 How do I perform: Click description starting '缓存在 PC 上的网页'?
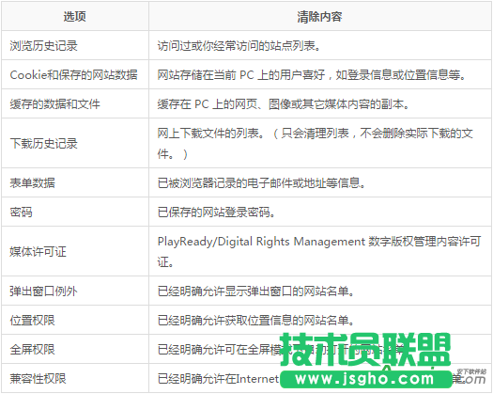284,104
